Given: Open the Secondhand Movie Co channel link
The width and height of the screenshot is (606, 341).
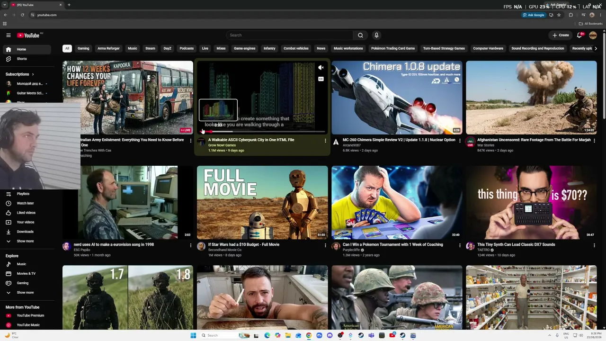Looking at the screenshot, I should [225, 250].
